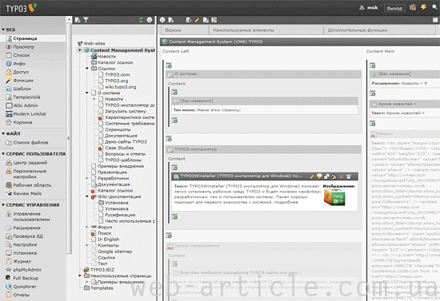Open search with the magnifier icon at top right
This screenshot has height=301, width=440.
pyautogui.click(x=434, y=7)
